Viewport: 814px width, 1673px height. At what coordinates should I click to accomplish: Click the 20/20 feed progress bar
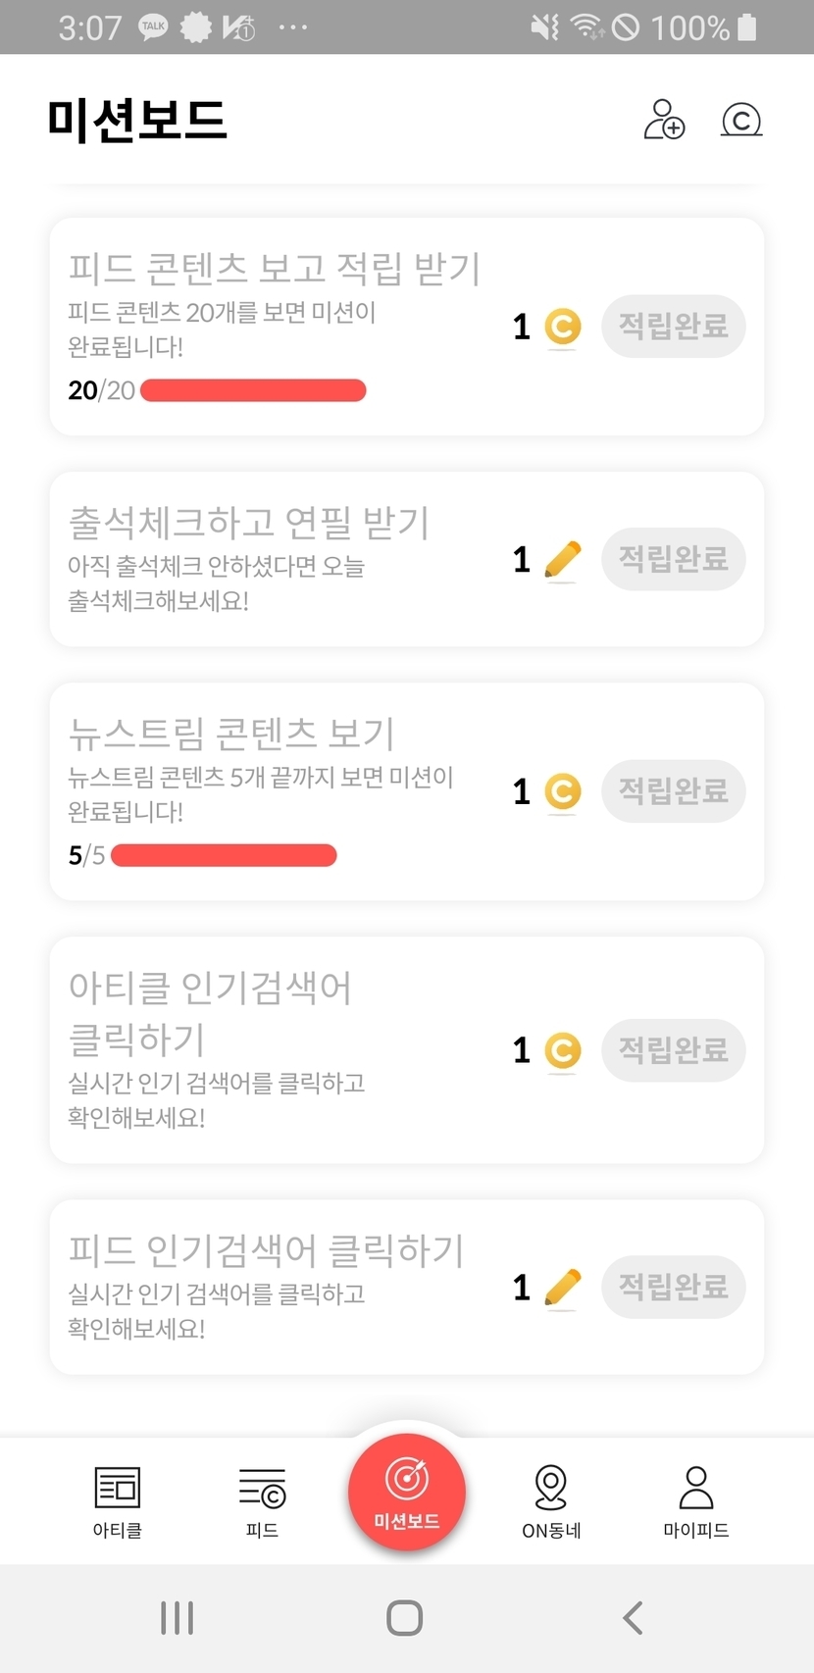[x=253, y=390]
